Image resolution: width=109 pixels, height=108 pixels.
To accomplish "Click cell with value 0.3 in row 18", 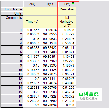I will [32, 105].
